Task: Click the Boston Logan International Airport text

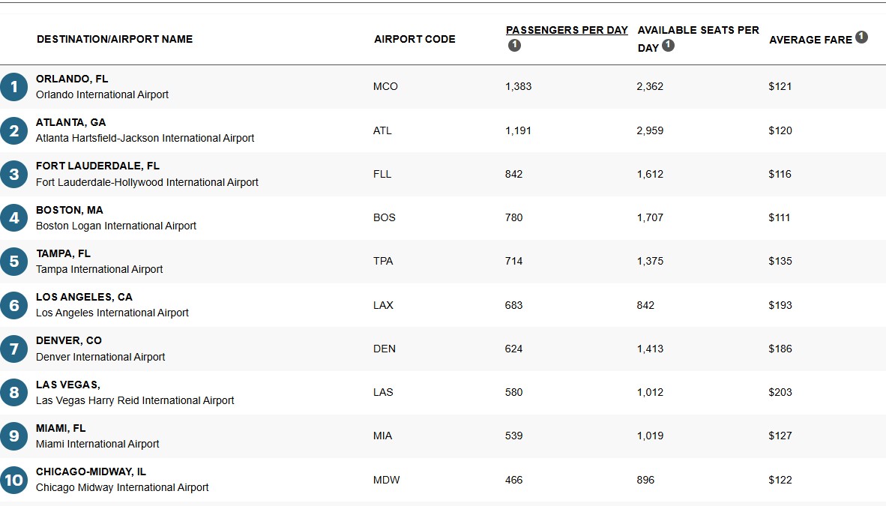Action: [116, 226]
